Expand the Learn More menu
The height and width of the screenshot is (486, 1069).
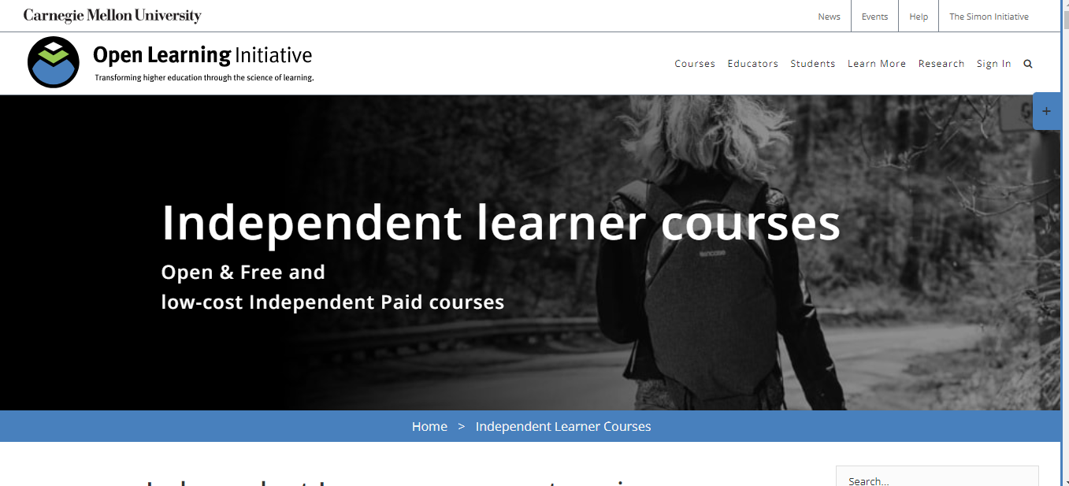click(876, 64)
